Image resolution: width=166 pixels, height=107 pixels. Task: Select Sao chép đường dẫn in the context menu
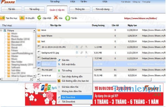[x=72, y=76]
